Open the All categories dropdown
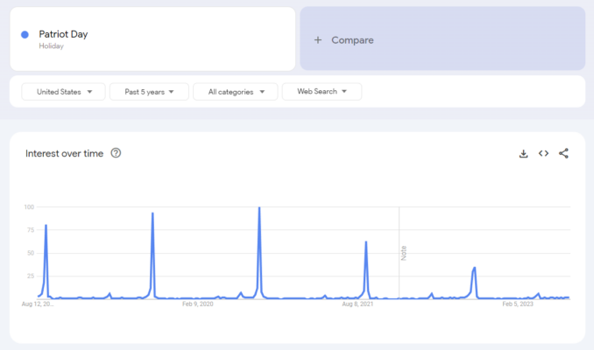 tap(236, 92)
